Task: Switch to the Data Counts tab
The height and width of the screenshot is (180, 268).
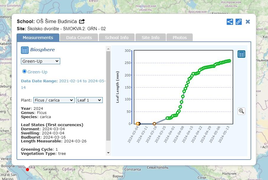Action: click(x=79, y=38)
